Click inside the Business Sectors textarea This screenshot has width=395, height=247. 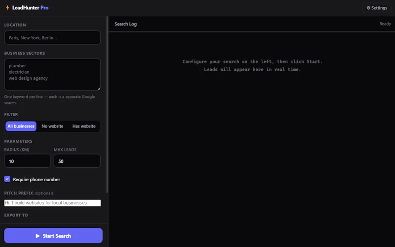click(52, 74)
